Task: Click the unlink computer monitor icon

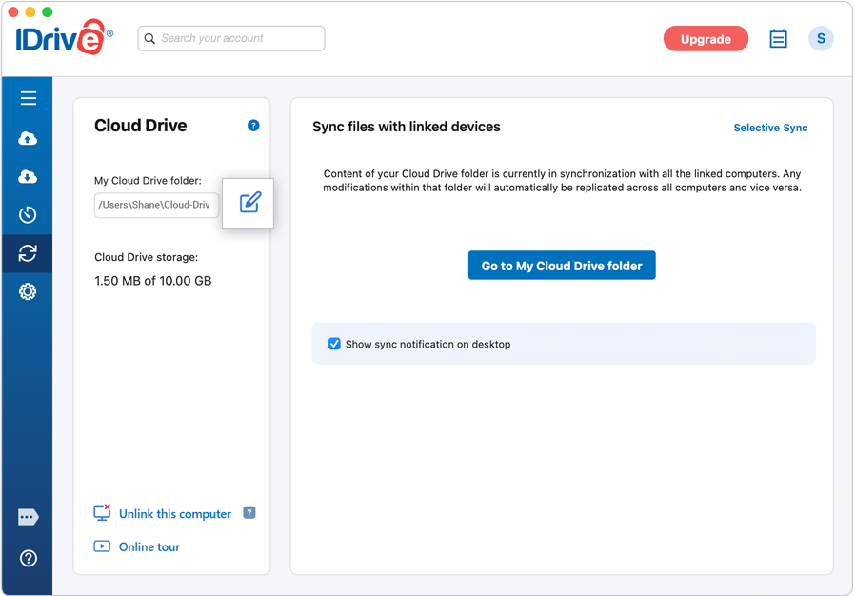Action: click(102, 512)
